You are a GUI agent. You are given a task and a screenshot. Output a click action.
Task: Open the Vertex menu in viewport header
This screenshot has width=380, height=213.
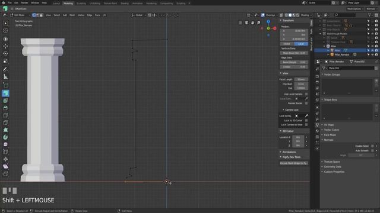(x=81, y=15)
